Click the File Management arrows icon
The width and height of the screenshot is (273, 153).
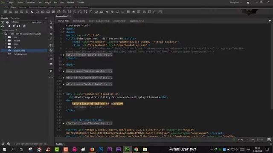pos(51,27)
